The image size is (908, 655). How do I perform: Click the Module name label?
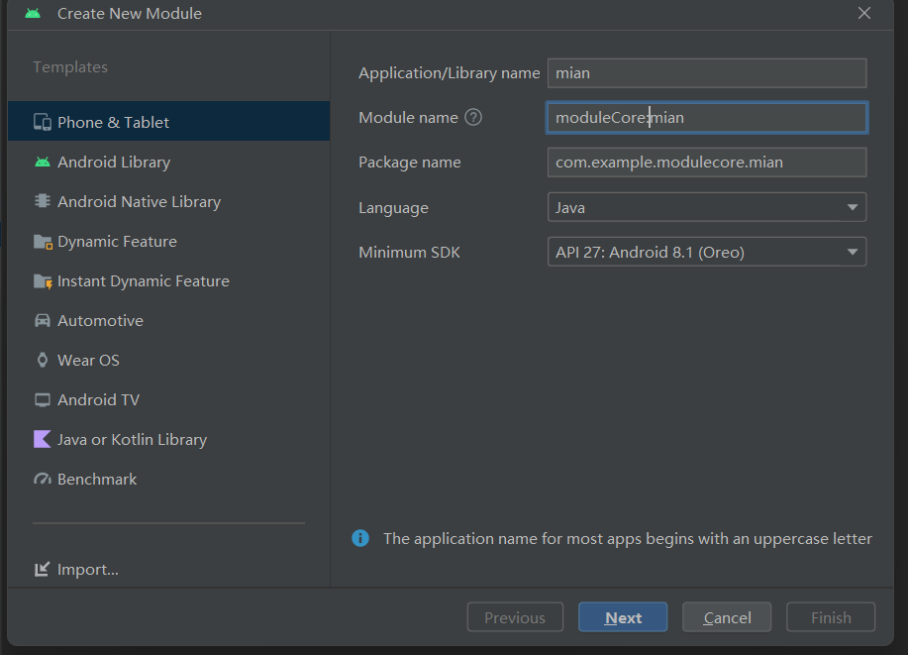point(408,118)
